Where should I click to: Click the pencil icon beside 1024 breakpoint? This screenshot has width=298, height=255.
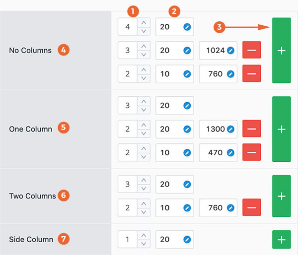coord(230,51)
